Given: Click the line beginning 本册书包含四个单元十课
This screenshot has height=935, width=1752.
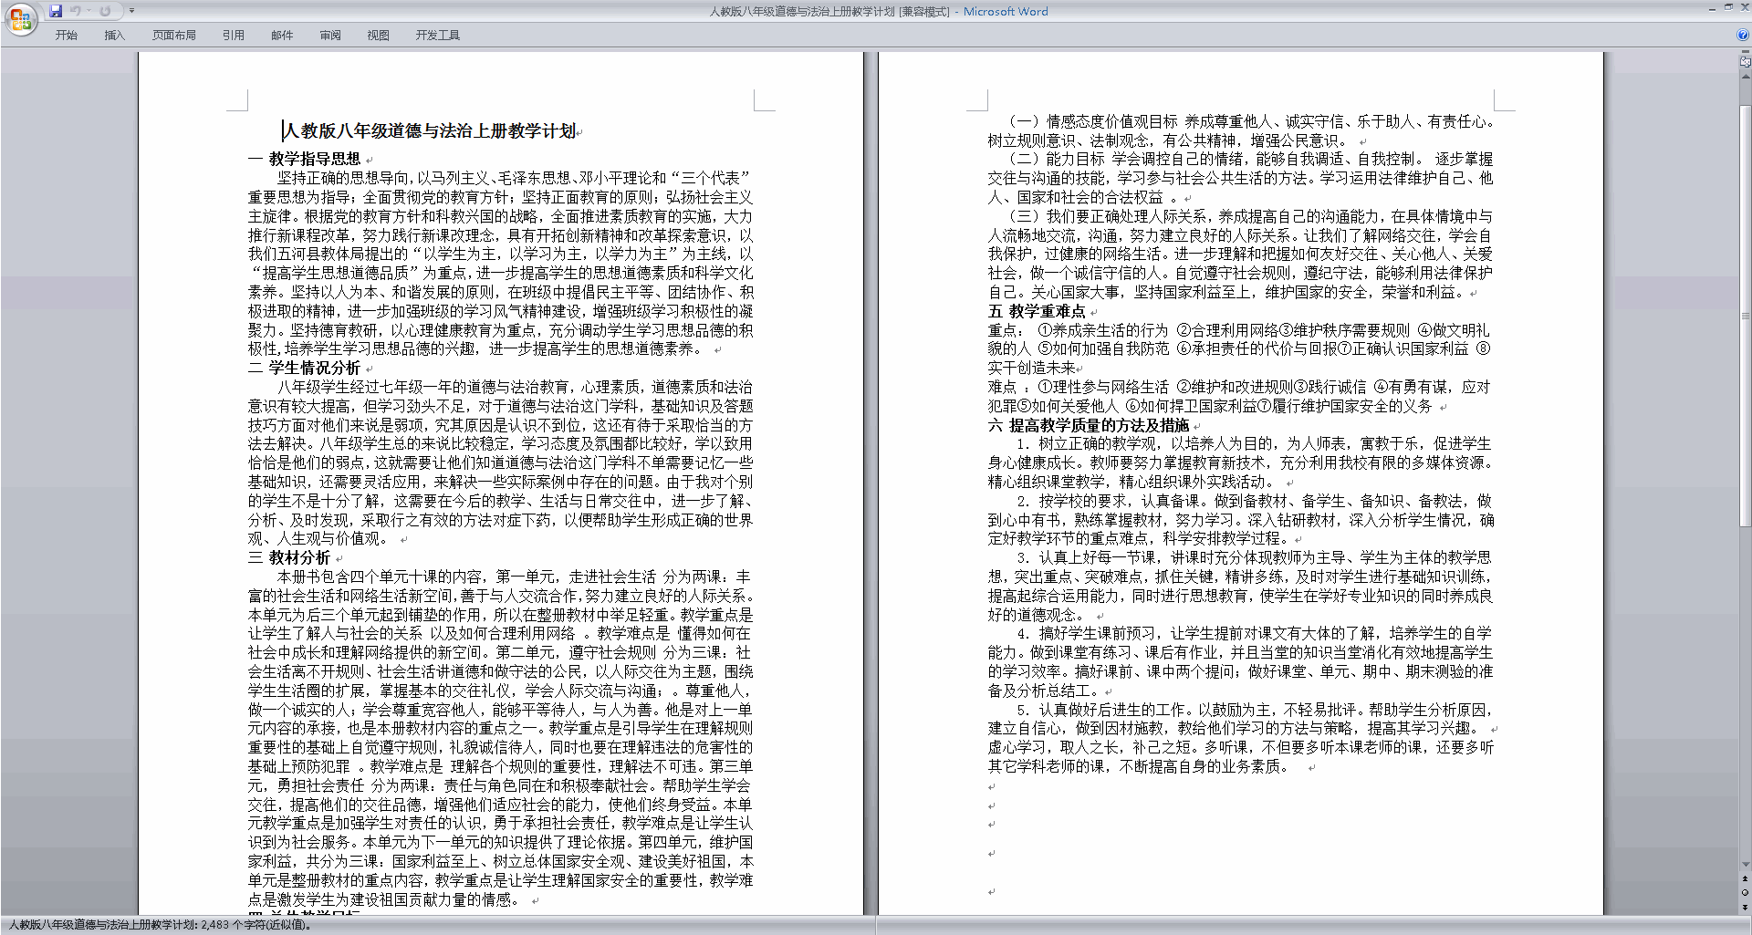Looking at the screenshot, I should 516,577.
